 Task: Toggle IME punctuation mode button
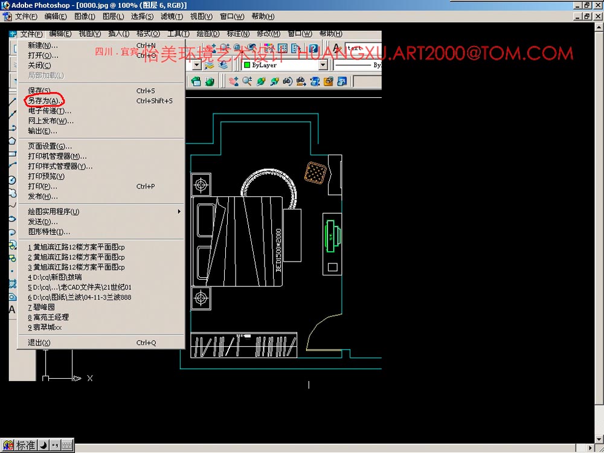click(x=55, y=445)
